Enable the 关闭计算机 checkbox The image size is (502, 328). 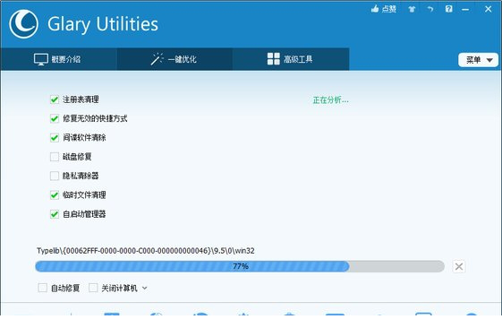coord(93,288)
